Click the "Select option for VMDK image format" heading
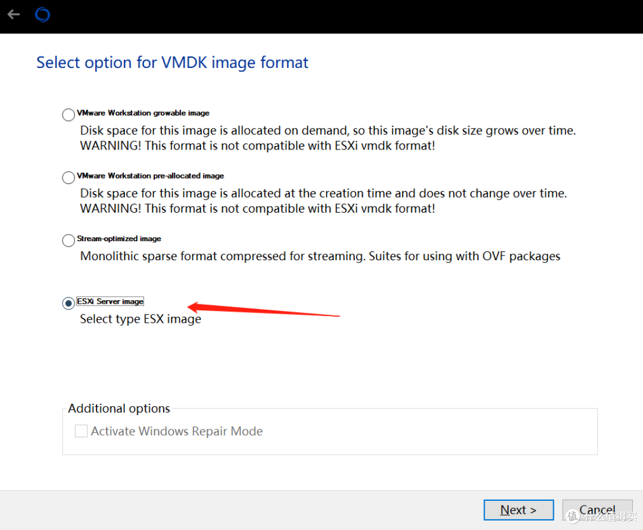 point(172,63)
